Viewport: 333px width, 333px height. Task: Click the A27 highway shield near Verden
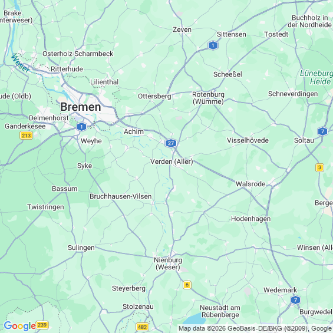pos(171,143)
